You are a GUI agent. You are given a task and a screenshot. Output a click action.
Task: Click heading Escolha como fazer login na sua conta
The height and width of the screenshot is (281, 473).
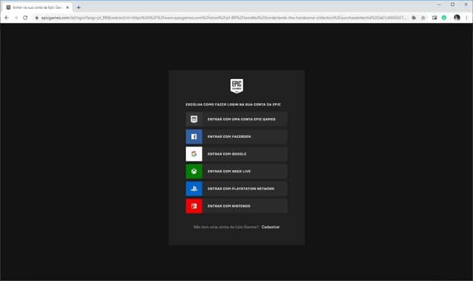tap(233, 104)
